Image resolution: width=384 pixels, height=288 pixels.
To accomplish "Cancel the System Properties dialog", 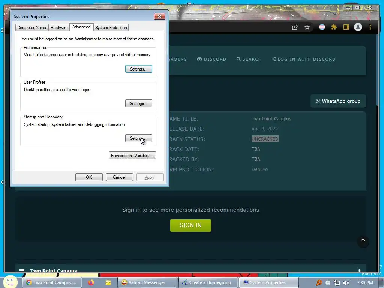I will click(x=119, y=177).
